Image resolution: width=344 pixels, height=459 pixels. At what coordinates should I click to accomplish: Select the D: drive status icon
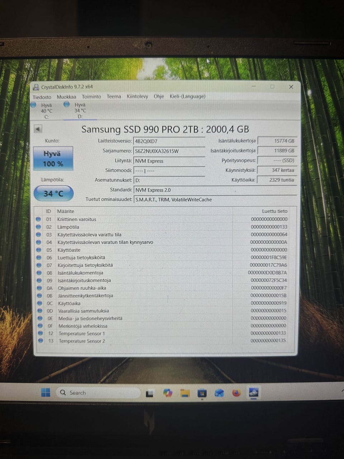click(x=67, y=104)
